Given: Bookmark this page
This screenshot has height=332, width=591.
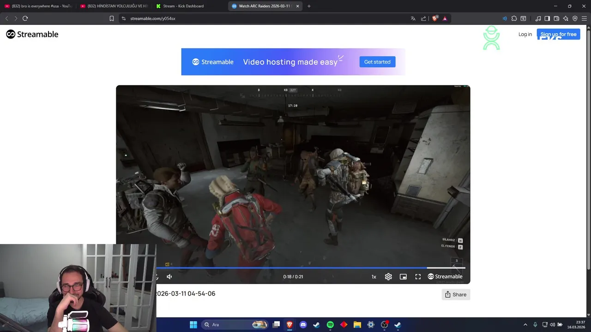Looking at the screenshot, I should point(112,18).
